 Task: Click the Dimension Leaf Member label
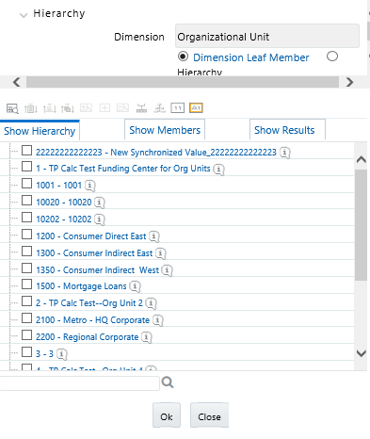[251, 57]
